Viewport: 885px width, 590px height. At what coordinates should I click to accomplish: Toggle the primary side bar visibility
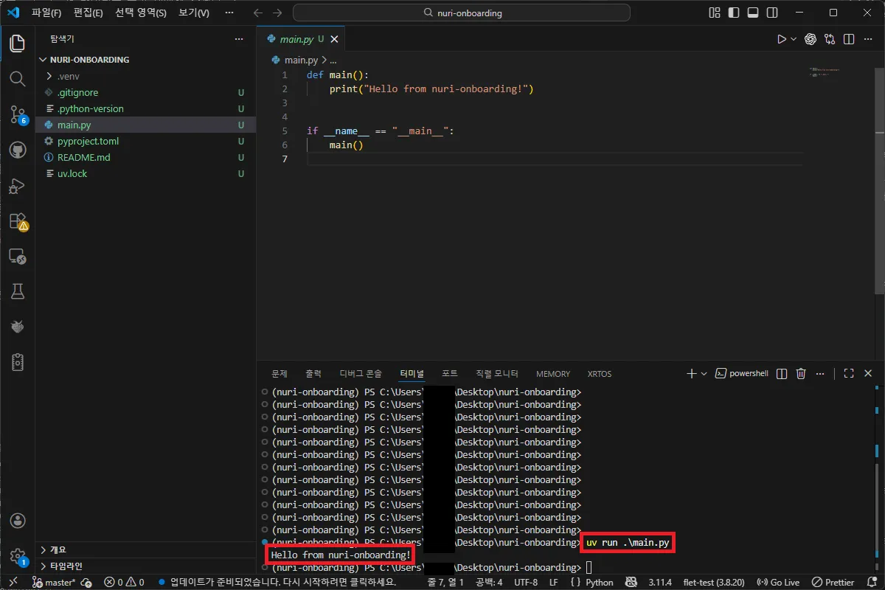point(733,13)
